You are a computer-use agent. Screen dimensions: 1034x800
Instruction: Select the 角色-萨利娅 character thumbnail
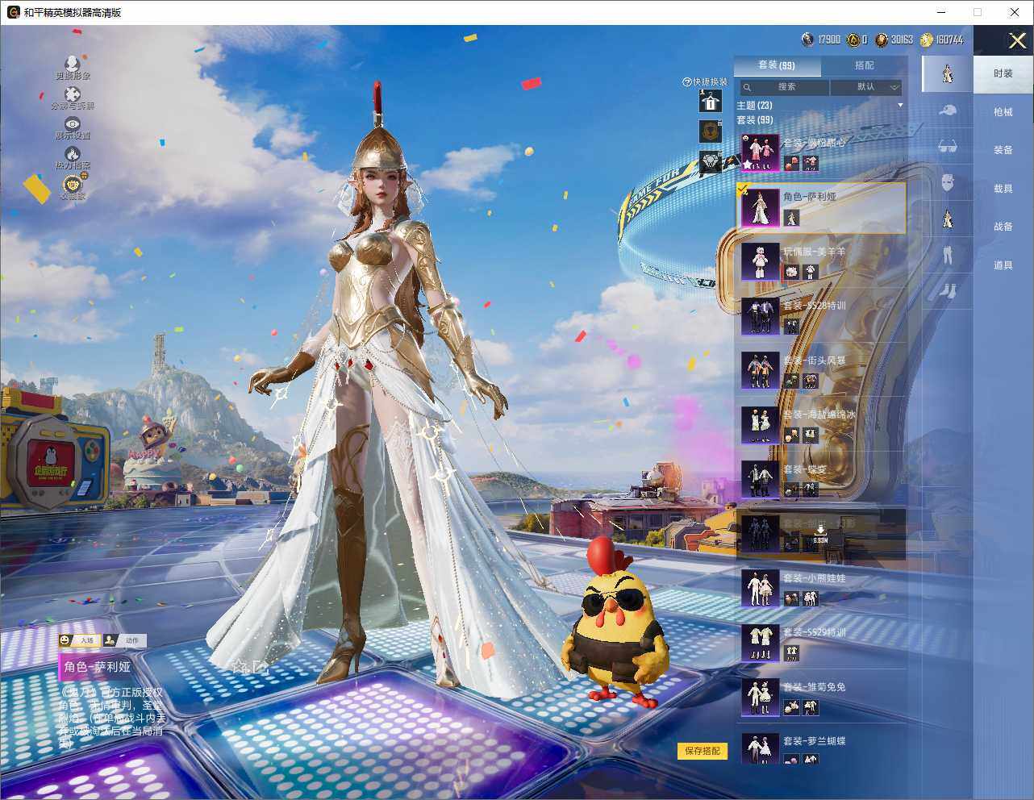point(761,207)
